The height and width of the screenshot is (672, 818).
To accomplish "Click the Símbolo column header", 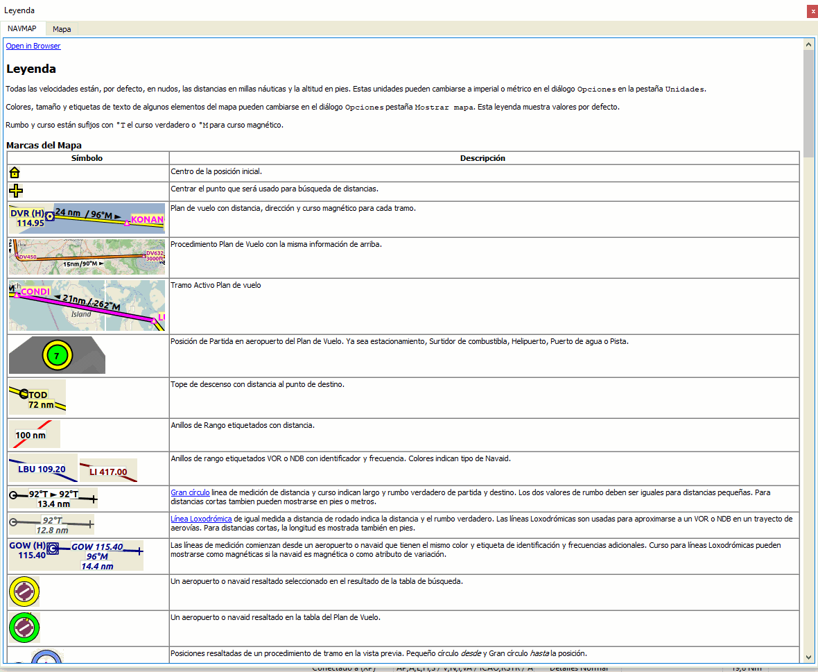I will (87, 158).
